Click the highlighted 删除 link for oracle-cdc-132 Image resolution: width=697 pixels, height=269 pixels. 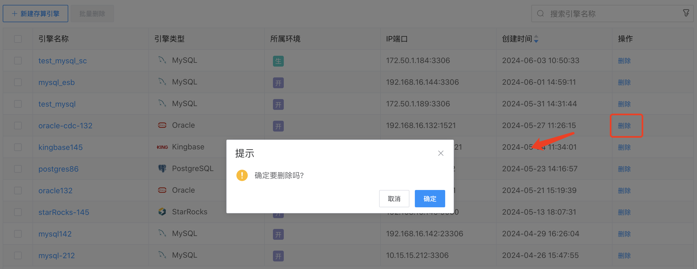tap(624, 125)
